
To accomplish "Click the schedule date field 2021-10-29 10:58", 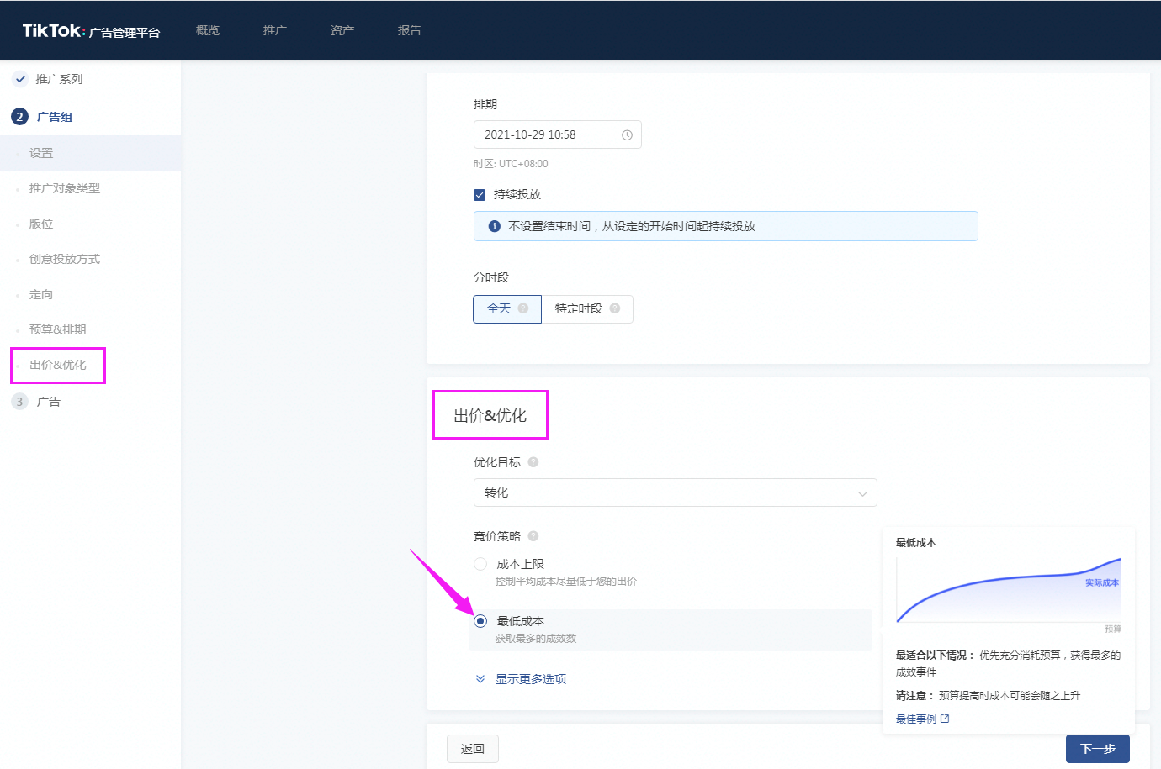I will coord(558,134).
